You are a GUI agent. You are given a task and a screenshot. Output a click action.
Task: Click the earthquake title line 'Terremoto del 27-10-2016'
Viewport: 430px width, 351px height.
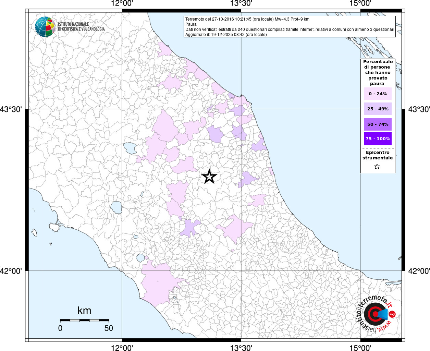[247, 19]
